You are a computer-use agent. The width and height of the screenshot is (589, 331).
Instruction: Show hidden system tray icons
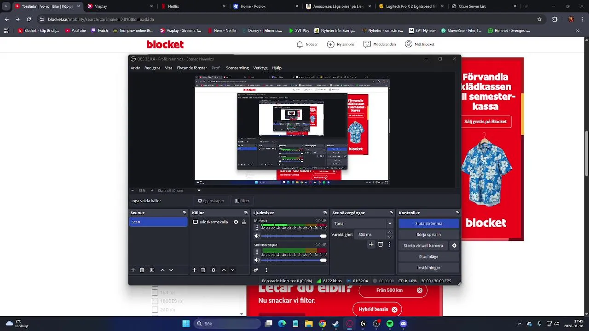pos(520,324)
